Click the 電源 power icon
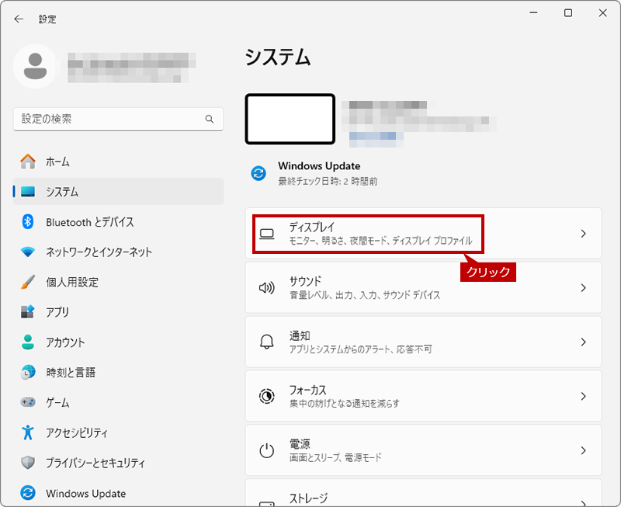Image resolution: width=621 pixels, height=507 pixels. pyautogui.click(x=267, y=450)
